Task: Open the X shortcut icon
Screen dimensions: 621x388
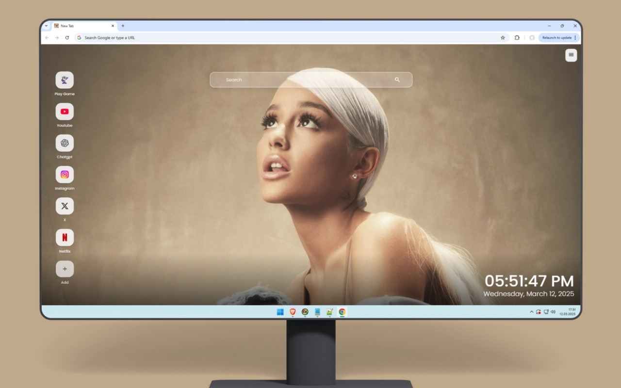Action: 65,206
